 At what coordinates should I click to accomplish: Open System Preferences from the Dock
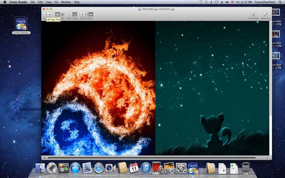tap(181, 168)
